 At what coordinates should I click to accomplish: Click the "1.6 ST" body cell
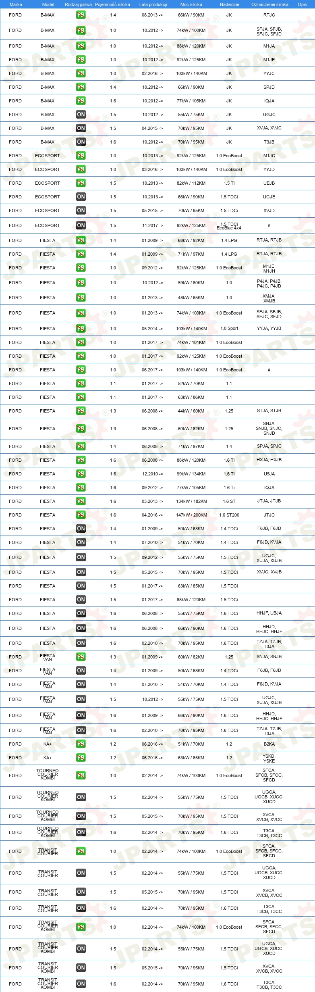(x=229, y=501)
